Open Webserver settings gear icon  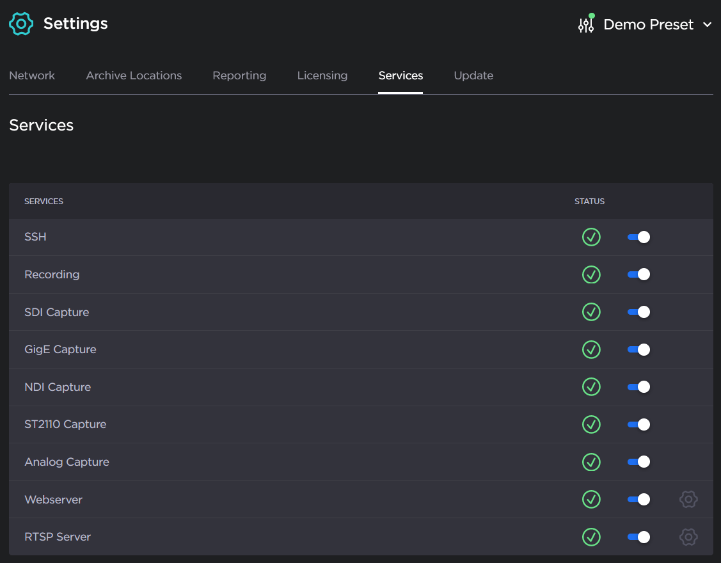point(688,499)
